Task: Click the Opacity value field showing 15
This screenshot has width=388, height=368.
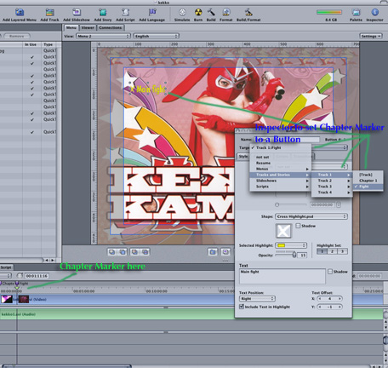Action: pos(303,256)
